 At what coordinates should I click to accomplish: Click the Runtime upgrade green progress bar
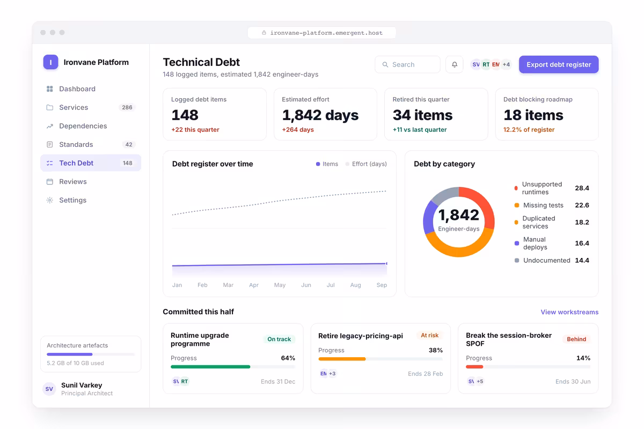(x=210, y=367)
